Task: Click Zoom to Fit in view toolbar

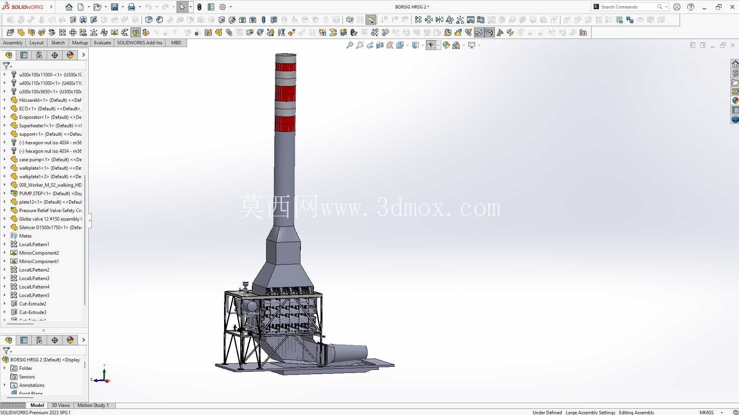Action: click(350, 46)
